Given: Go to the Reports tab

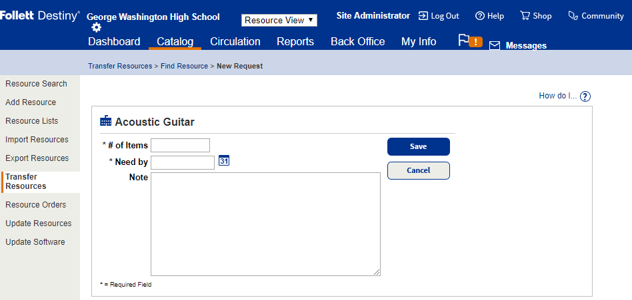Looking at the screenshot, I should point(295,42).
